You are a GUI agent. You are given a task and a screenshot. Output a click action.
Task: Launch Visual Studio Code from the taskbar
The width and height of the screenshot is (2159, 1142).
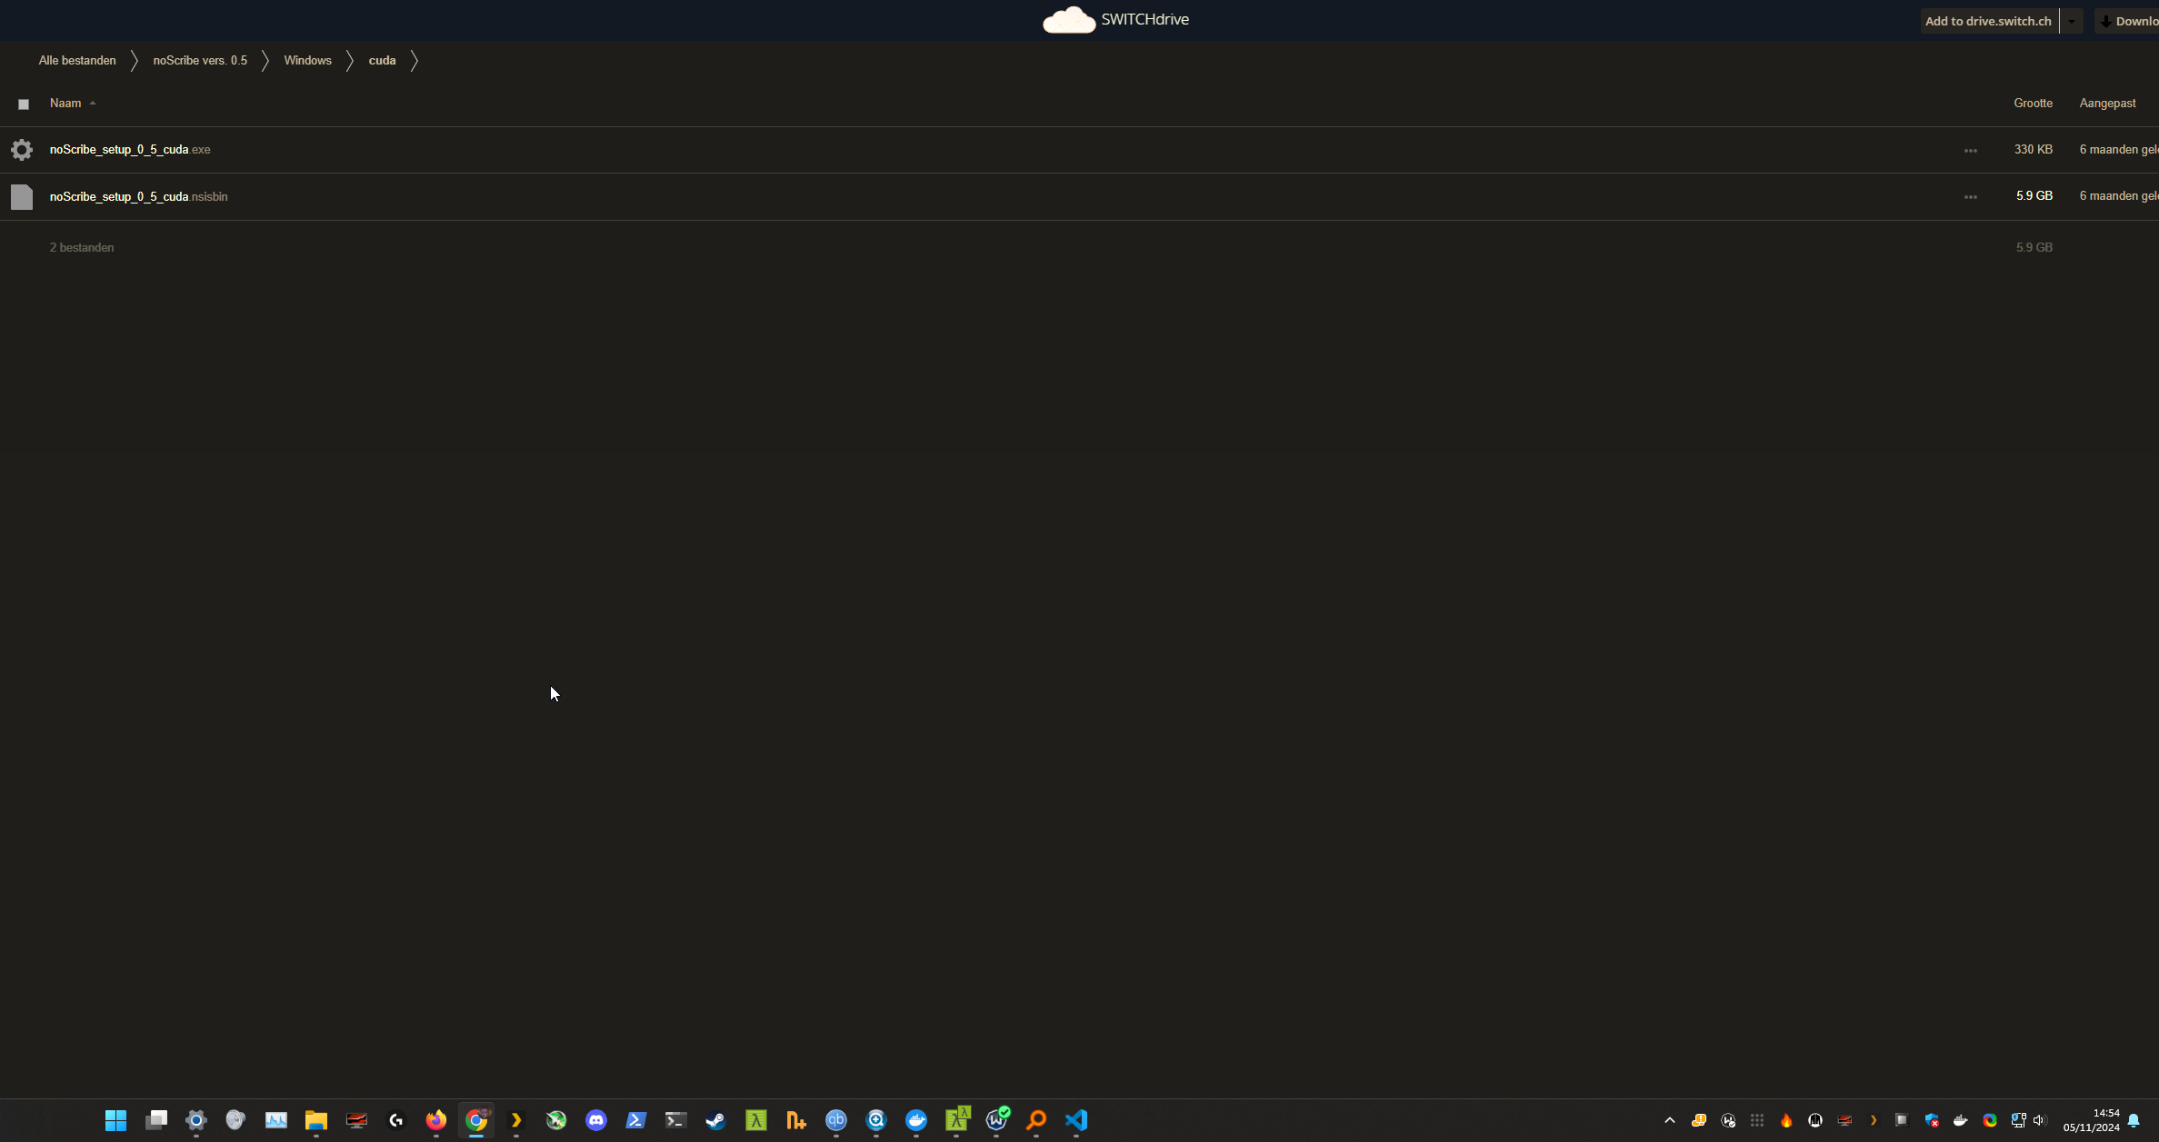tap(1075, 1120)
